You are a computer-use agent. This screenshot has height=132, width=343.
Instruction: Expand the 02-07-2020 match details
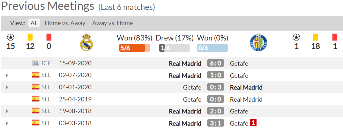(7, 75)
